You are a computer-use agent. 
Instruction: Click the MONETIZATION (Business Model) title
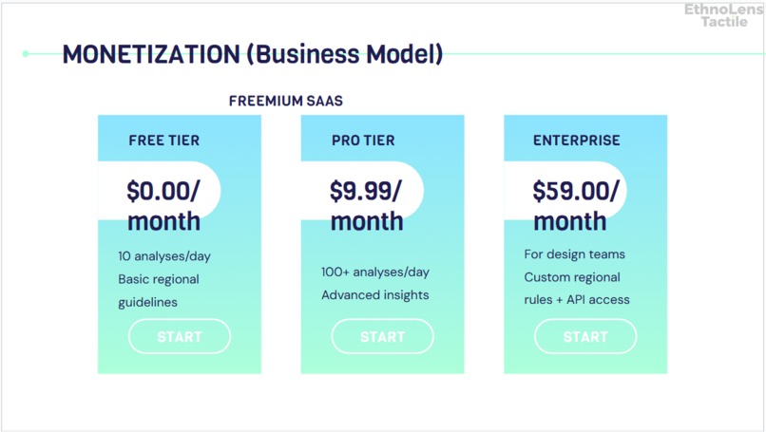click(x=253, y=54)
